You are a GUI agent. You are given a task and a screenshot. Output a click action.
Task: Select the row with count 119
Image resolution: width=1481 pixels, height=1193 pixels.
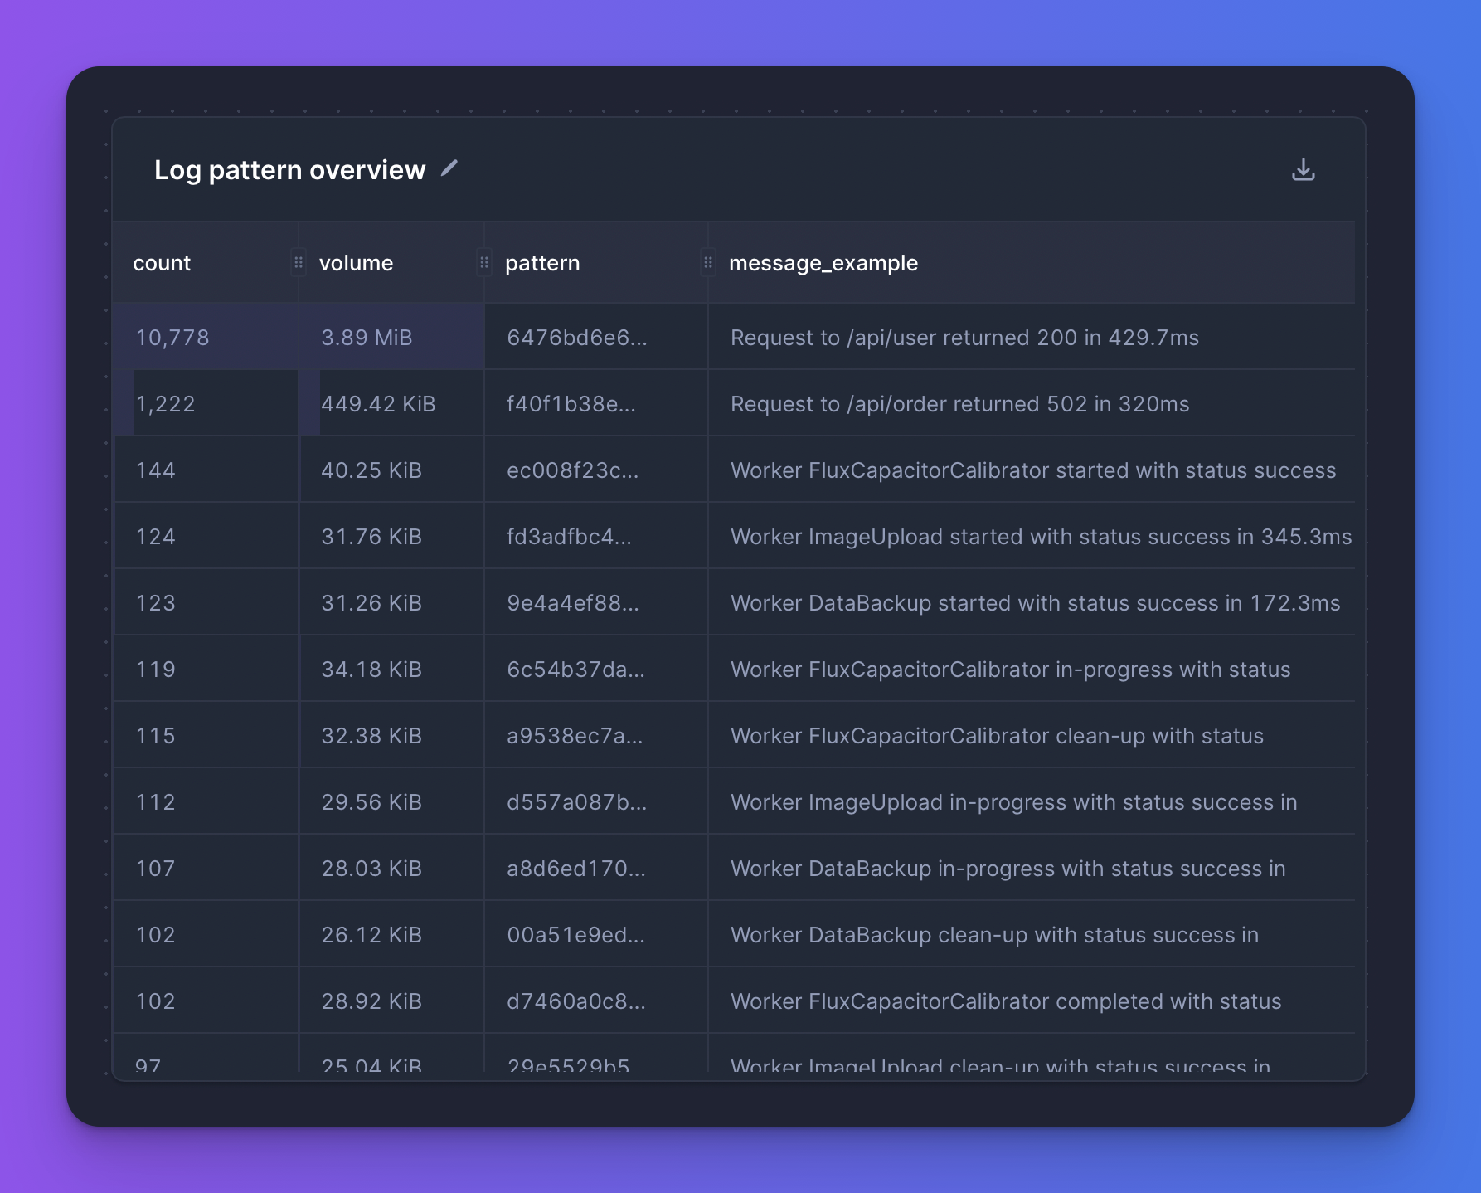coord(156,670)
